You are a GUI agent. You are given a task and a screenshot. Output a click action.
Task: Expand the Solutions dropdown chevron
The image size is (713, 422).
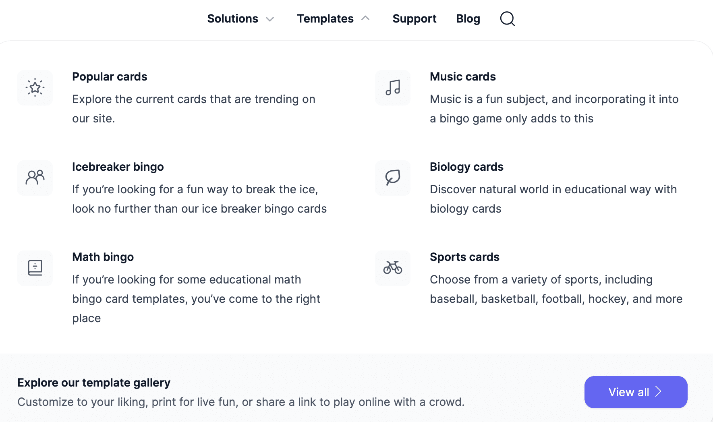click(270, 19)
